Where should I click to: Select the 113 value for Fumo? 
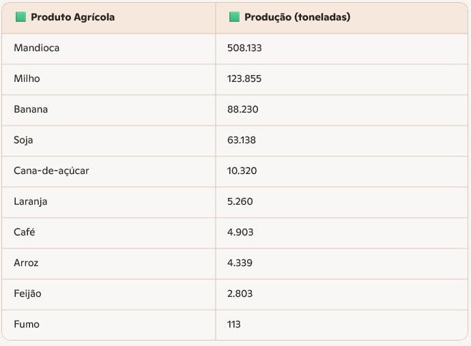pyautogui.click(x=234, y=324)
